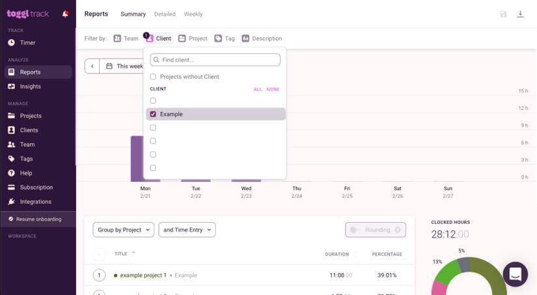Image resolution: width=537 pixels, height=295 pixels.
Task: Open the Description filter
Action: pyautogui.click(x=262, y=38)
